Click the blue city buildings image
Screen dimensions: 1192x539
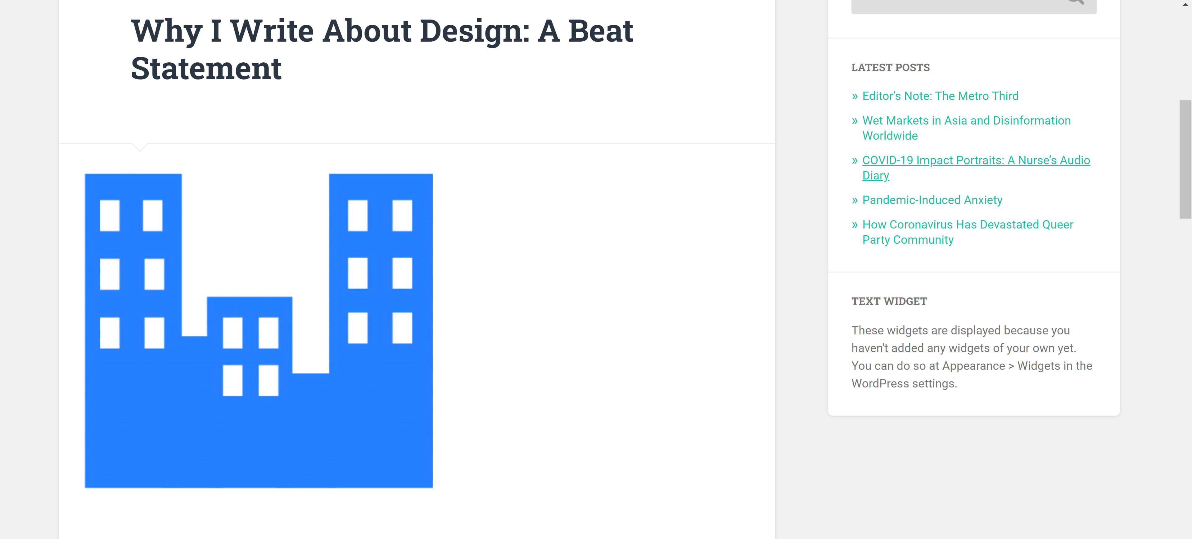click(259, 330)
